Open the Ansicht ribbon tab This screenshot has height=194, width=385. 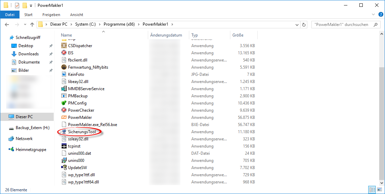tap(77, 15)
